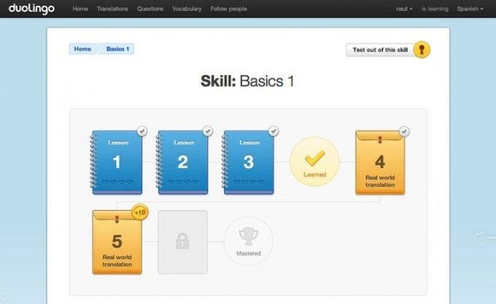496x304 pixels.
Task: Open the Follow people nav item
Action: coord(229,9)
